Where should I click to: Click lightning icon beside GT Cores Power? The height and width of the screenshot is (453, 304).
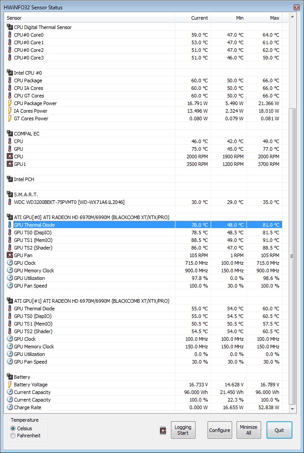click(x=10, y=119)
